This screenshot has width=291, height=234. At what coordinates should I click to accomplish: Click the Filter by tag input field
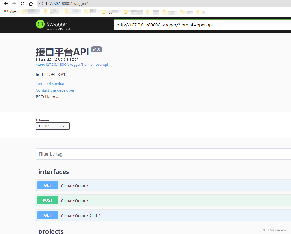104,154
